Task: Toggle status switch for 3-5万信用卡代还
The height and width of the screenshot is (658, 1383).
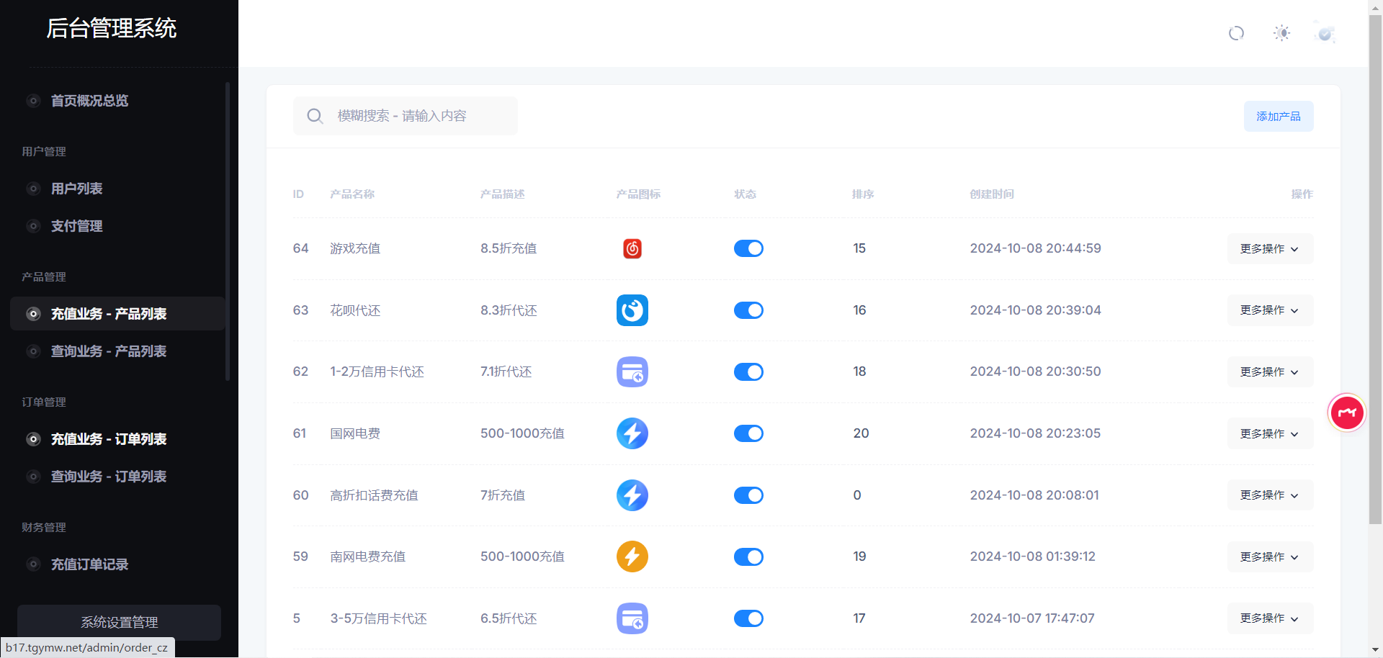Action: (748, 618)
